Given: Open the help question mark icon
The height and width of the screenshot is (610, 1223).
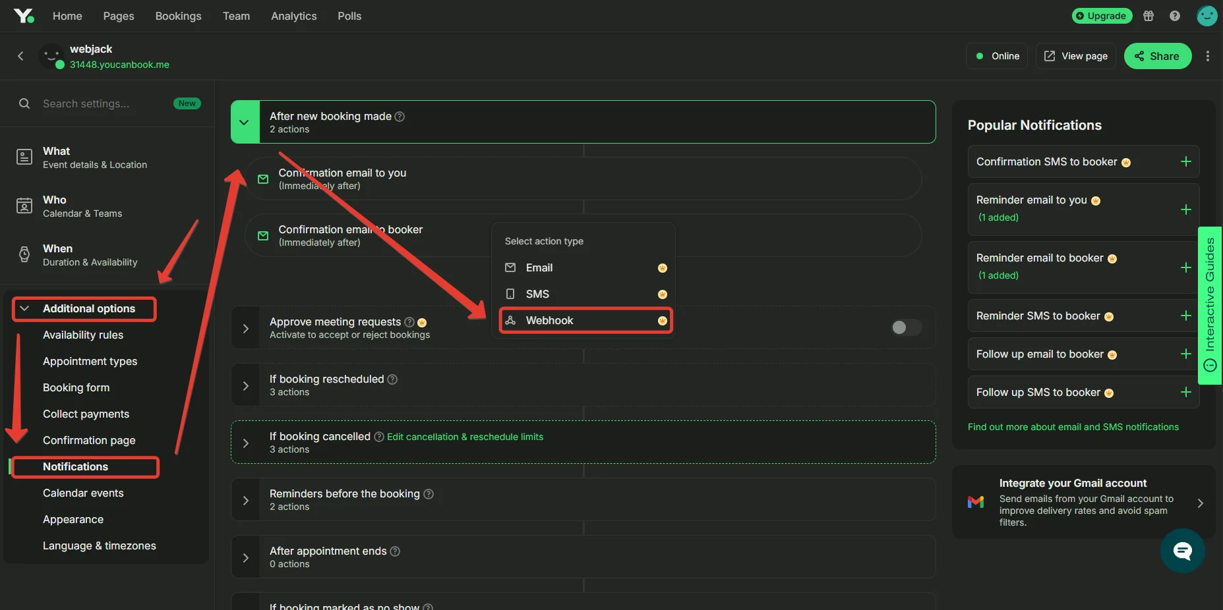Looking at the screenshot, I should 1175,16.
